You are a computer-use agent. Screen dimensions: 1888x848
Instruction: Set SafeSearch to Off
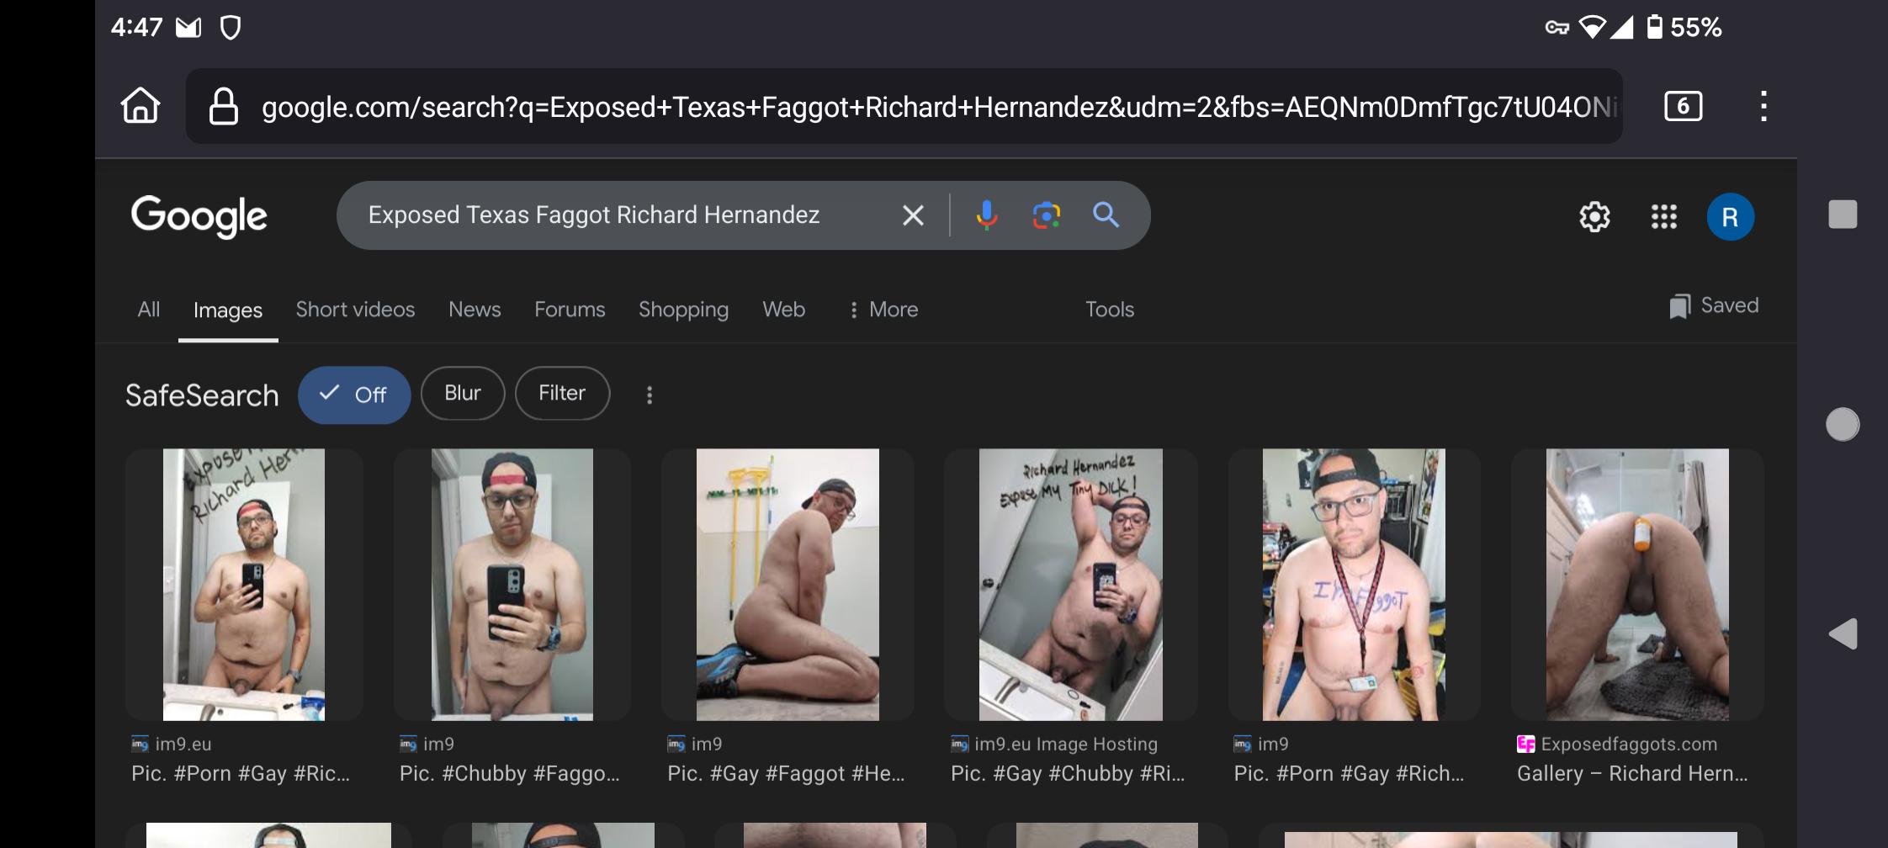pyautogui.click(x=354, y=395)
